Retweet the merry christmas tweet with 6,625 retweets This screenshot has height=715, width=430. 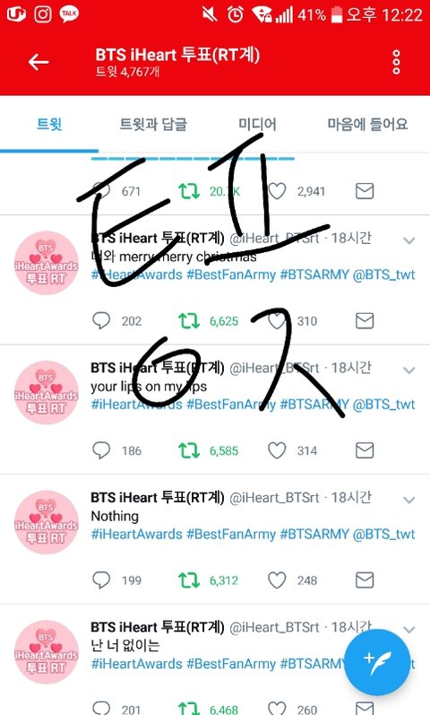189,321
